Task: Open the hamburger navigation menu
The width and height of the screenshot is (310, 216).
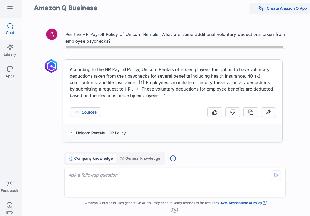Action: click(10, 8)
